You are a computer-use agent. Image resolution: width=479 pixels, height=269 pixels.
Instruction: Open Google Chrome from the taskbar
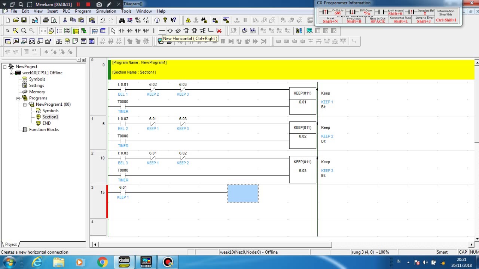102,262
